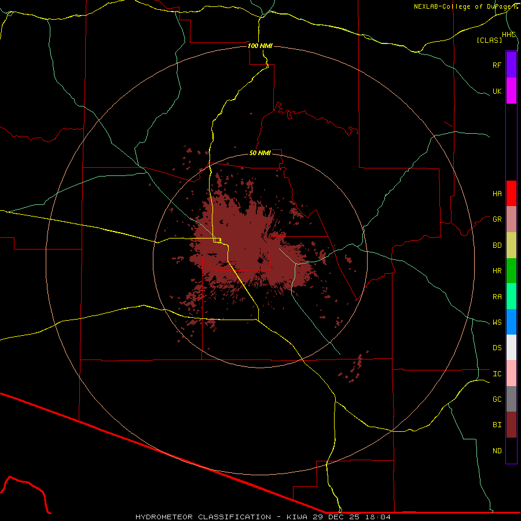
Task: Click the UK legend label
Action: click(497, 91)
